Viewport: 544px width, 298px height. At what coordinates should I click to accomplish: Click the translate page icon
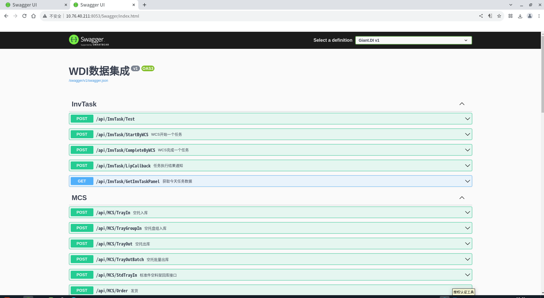490,16
